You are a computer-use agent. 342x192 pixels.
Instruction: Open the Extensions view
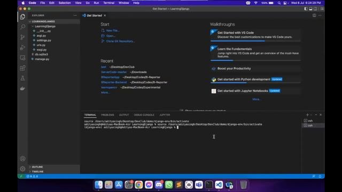click(22, 68)
